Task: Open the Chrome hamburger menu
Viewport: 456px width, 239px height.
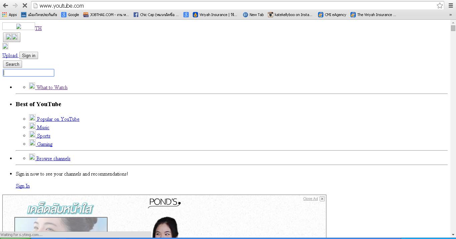Action: pos(451,6)
